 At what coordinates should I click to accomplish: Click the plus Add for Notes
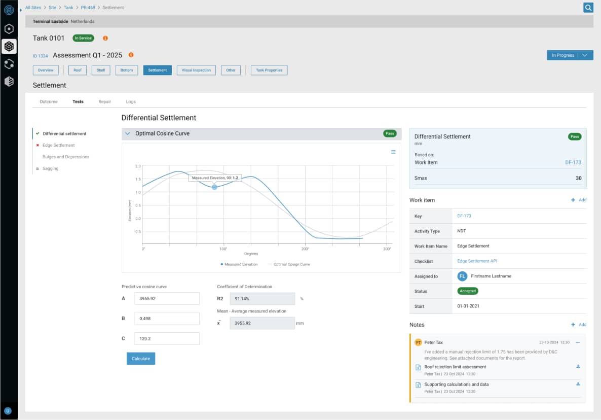pos(579,325)
